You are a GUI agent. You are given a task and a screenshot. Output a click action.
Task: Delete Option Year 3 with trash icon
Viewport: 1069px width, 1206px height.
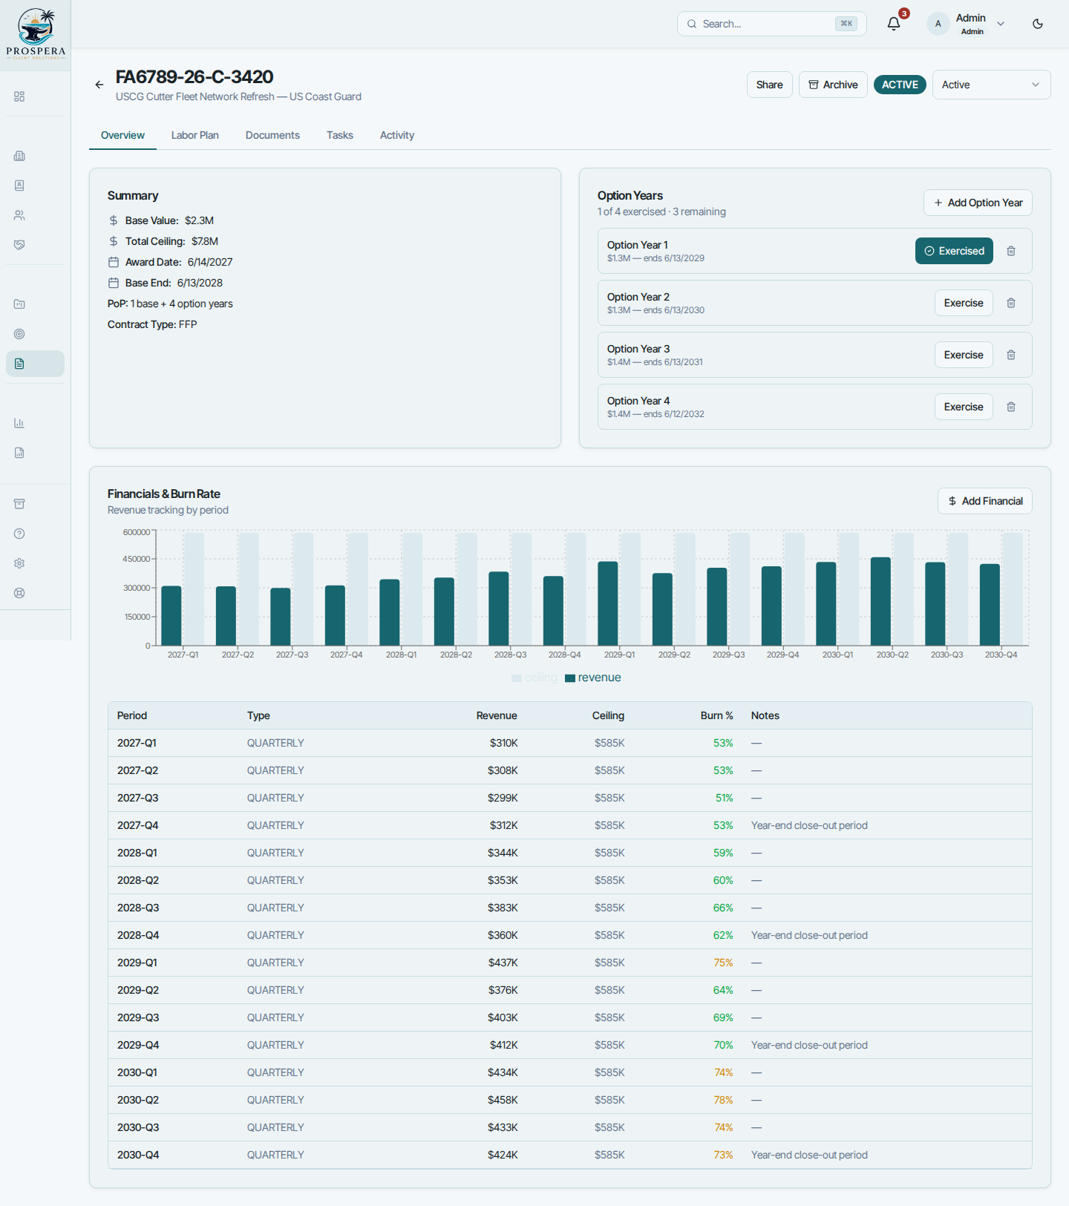coord(1011,355)
